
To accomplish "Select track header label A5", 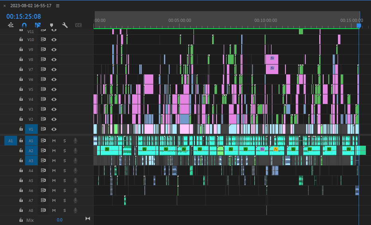I will [31, 181].
